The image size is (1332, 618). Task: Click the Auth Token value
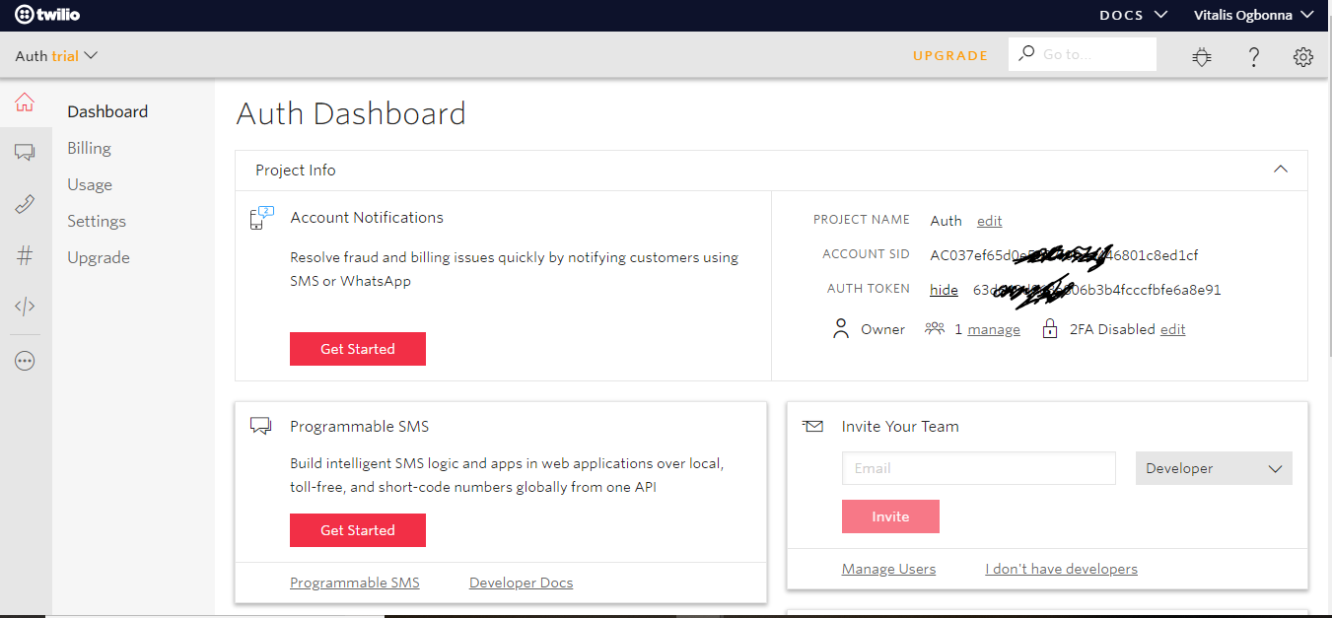point(1097,290)
